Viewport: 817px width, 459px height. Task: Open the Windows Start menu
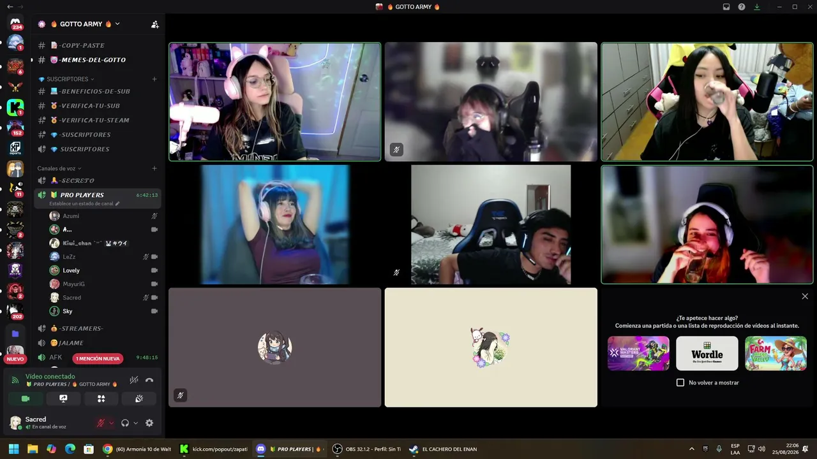click(13, 449)
